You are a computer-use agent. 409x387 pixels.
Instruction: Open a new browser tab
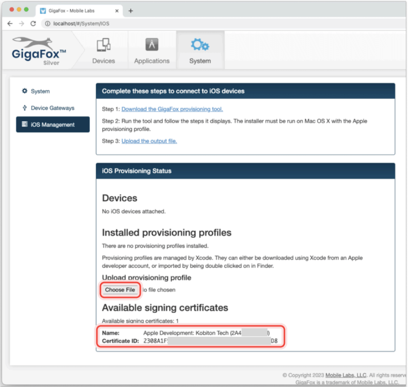(x=131, y=11)
